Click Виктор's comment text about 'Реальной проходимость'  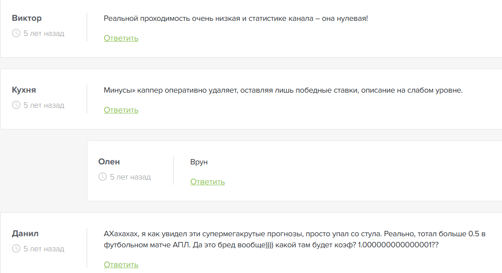(235, 19)
